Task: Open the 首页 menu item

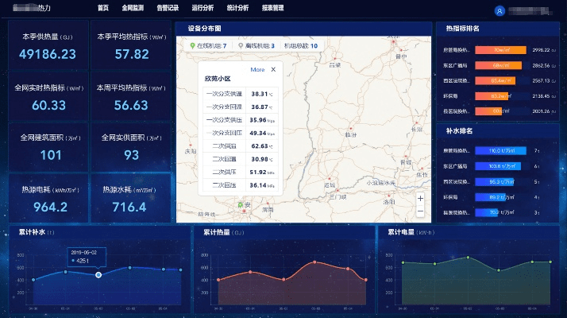Action: click(103, 8)
